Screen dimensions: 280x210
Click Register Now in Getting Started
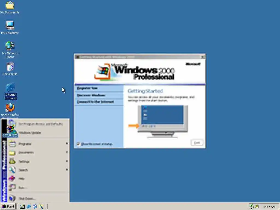pyautogui.click(x=87, y=88)
